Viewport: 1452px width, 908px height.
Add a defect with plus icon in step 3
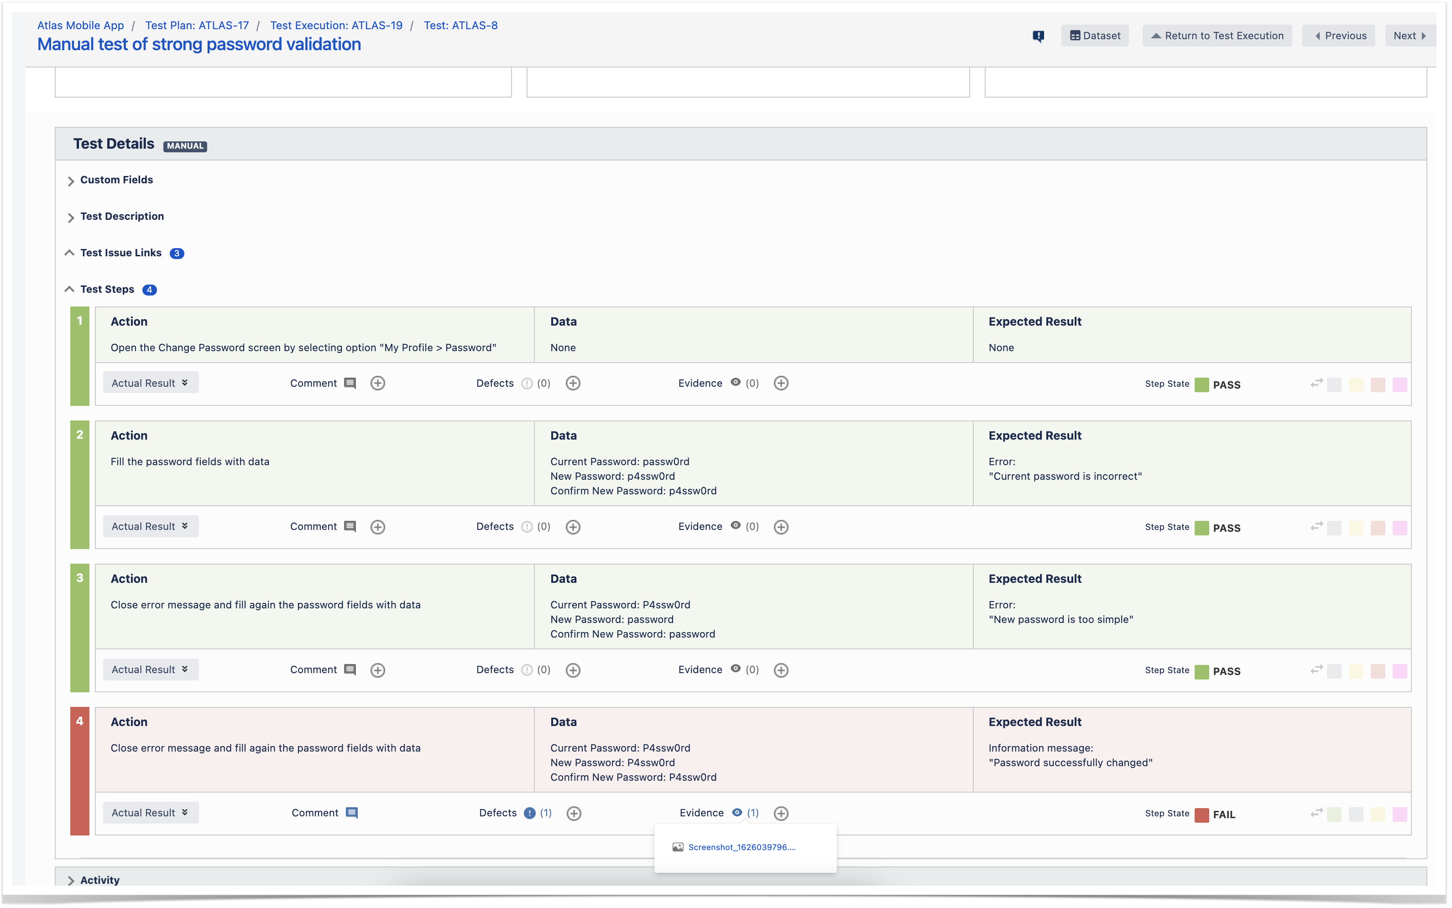[x=573, y=669]
